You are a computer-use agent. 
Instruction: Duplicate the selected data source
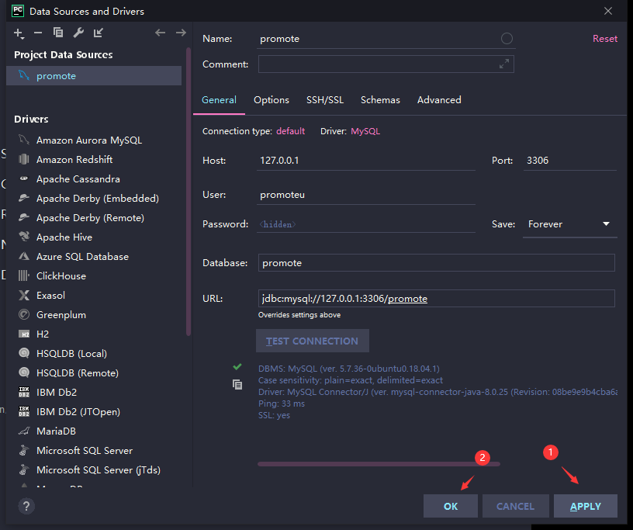tap(58, 33)
